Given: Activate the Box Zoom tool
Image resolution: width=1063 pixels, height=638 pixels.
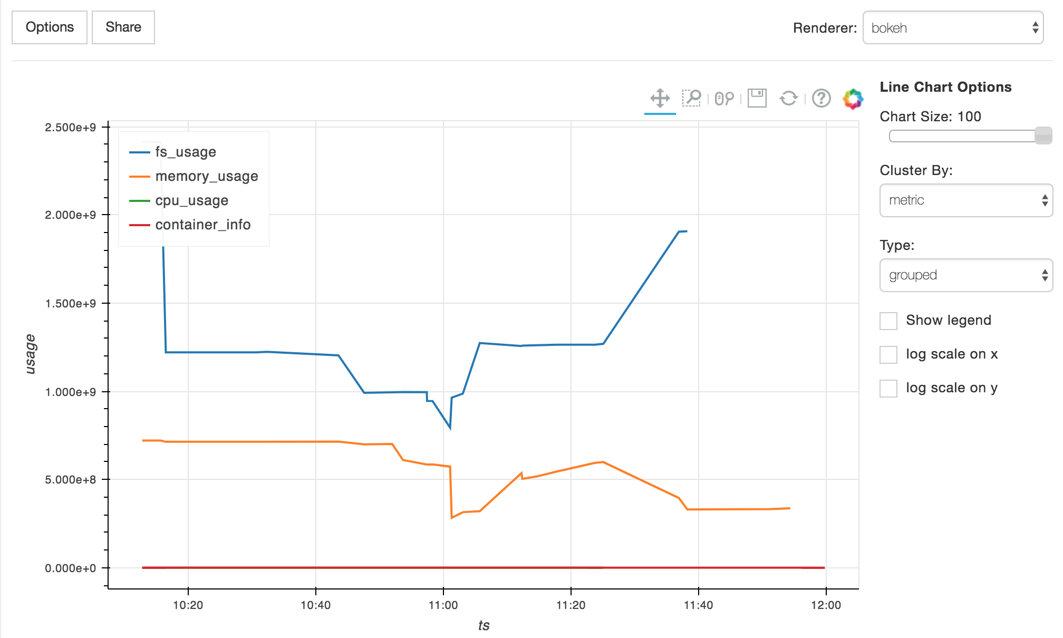Looking at the screenshot, I should (x=691, y=98).
